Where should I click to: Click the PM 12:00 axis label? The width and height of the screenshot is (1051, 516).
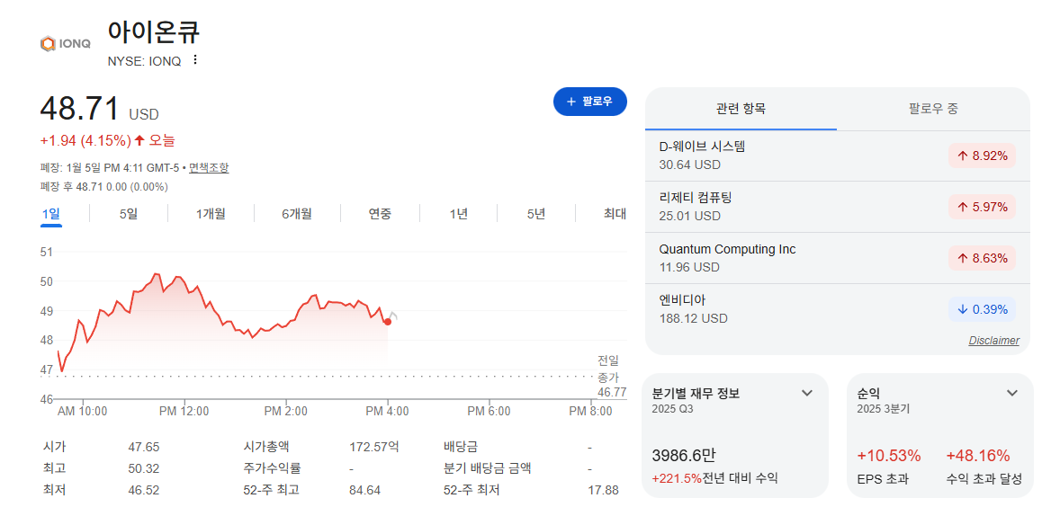(x=184, y=412)
